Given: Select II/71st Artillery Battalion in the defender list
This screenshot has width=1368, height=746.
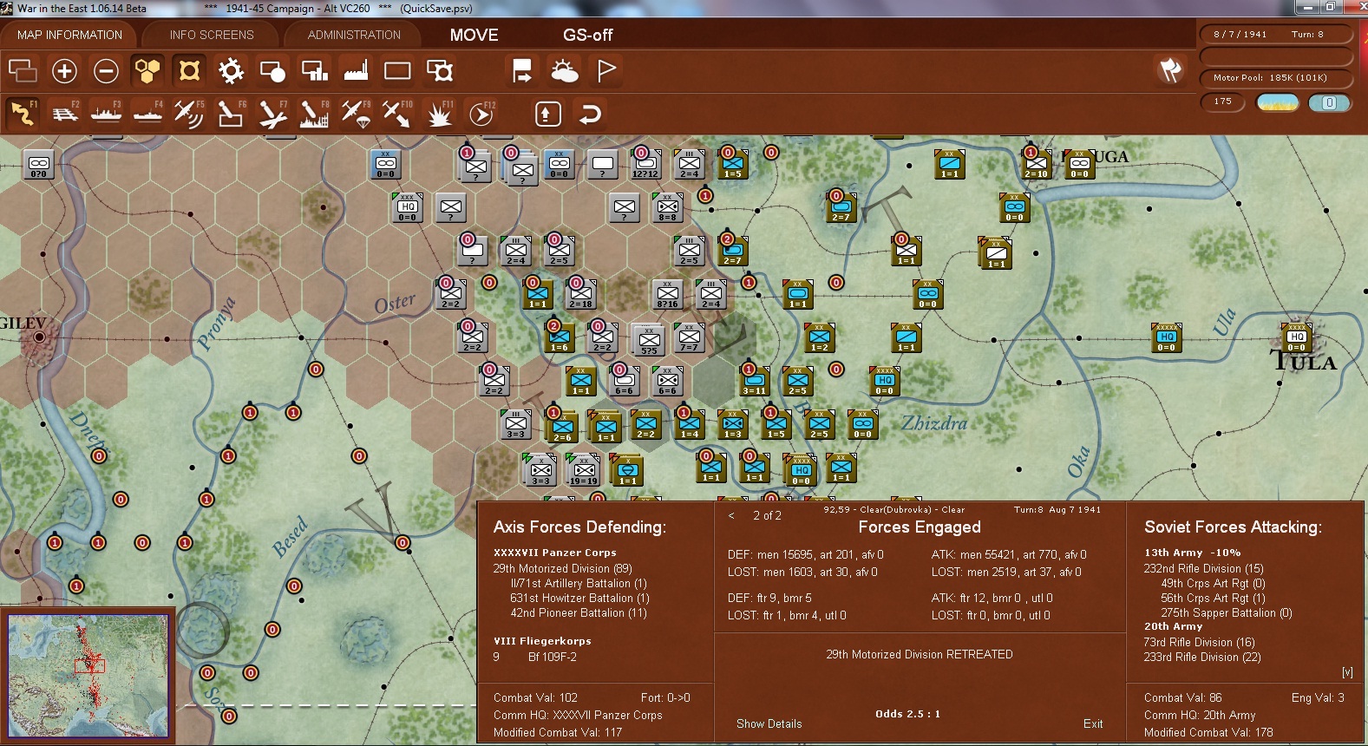Looking at the screenshot, I should 579,583.
